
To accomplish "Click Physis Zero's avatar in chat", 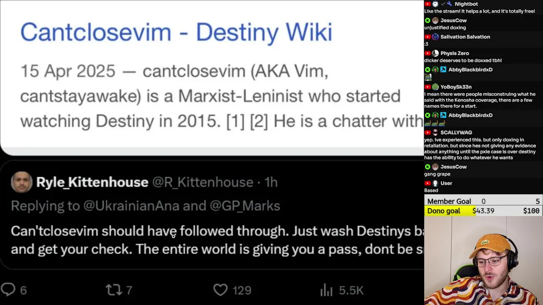I will 435,53.
